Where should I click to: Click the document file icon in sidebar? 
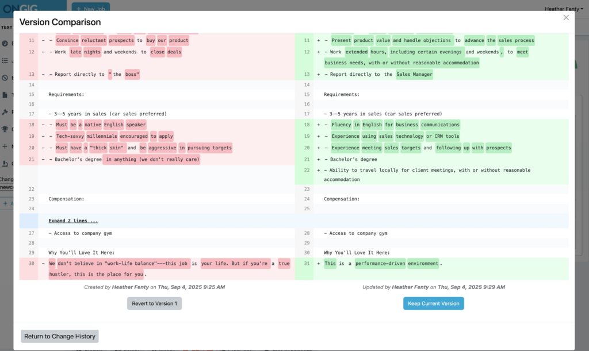[5, 95]
